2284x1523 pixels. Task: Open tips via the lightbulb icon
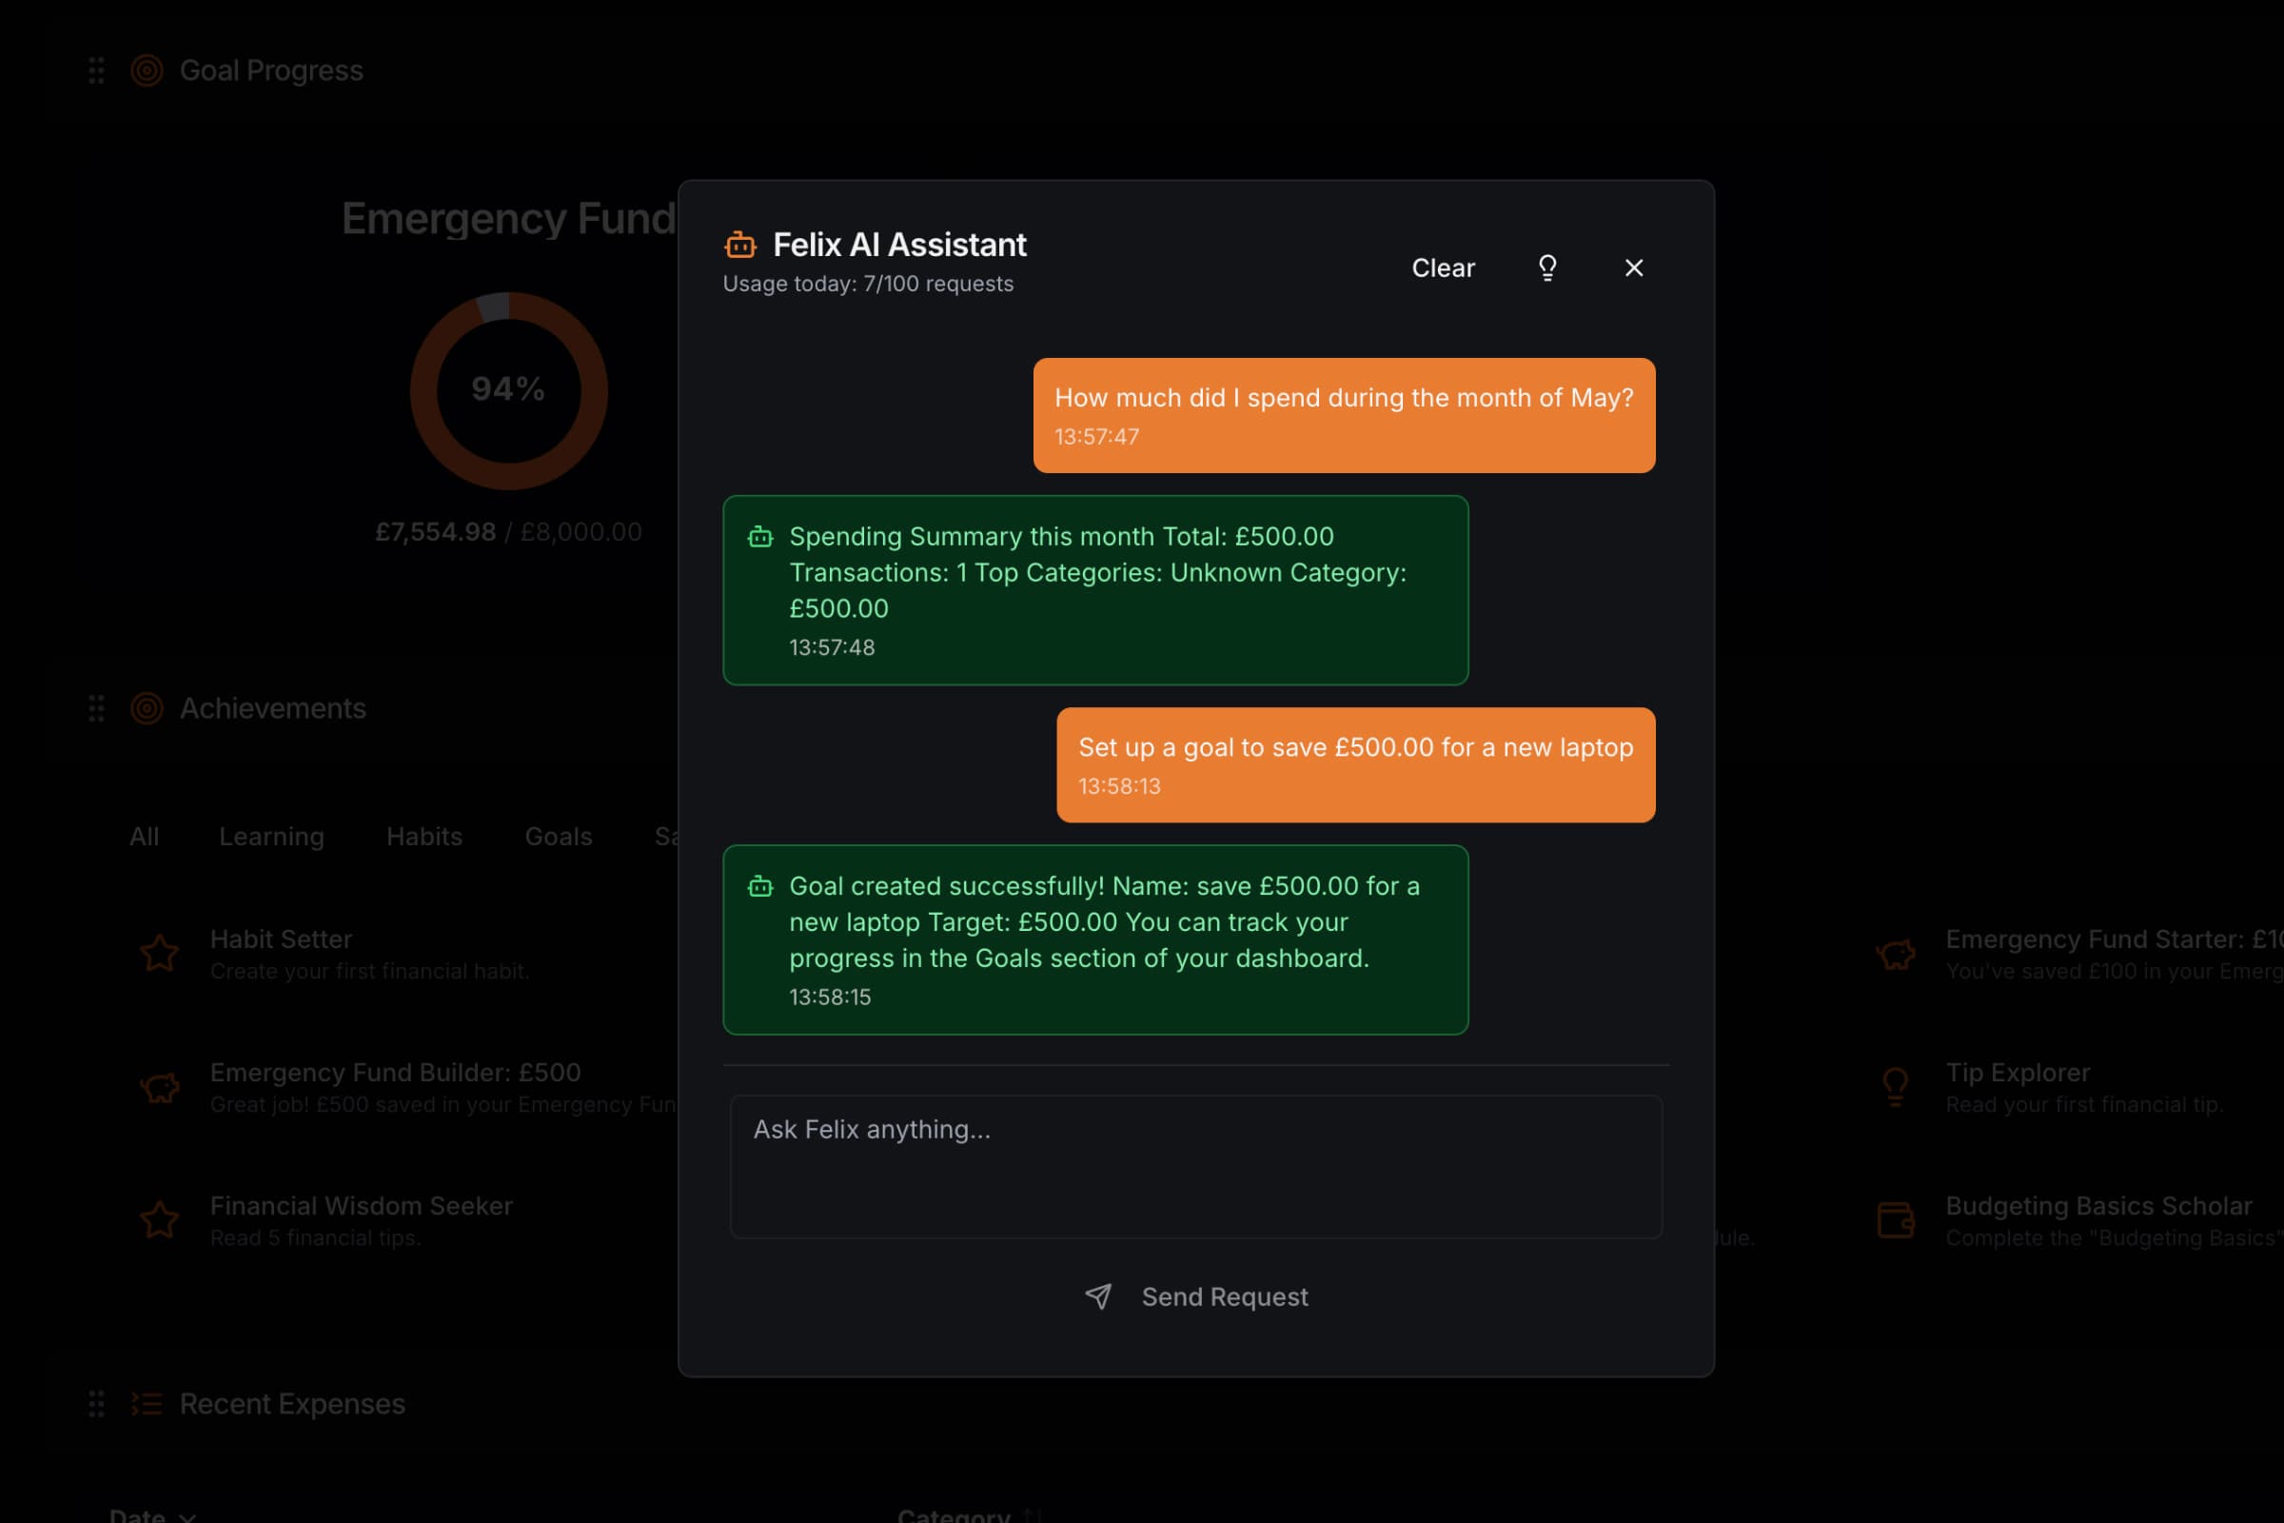click(1548, 268)
